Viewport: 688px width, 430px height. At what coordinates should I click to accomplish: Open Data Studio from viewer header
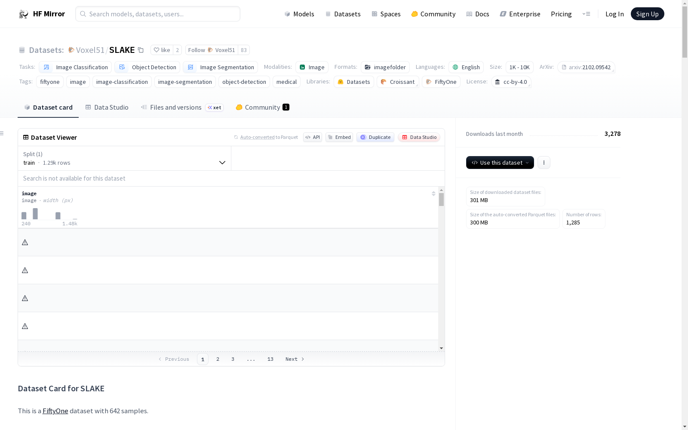(419, 137)
